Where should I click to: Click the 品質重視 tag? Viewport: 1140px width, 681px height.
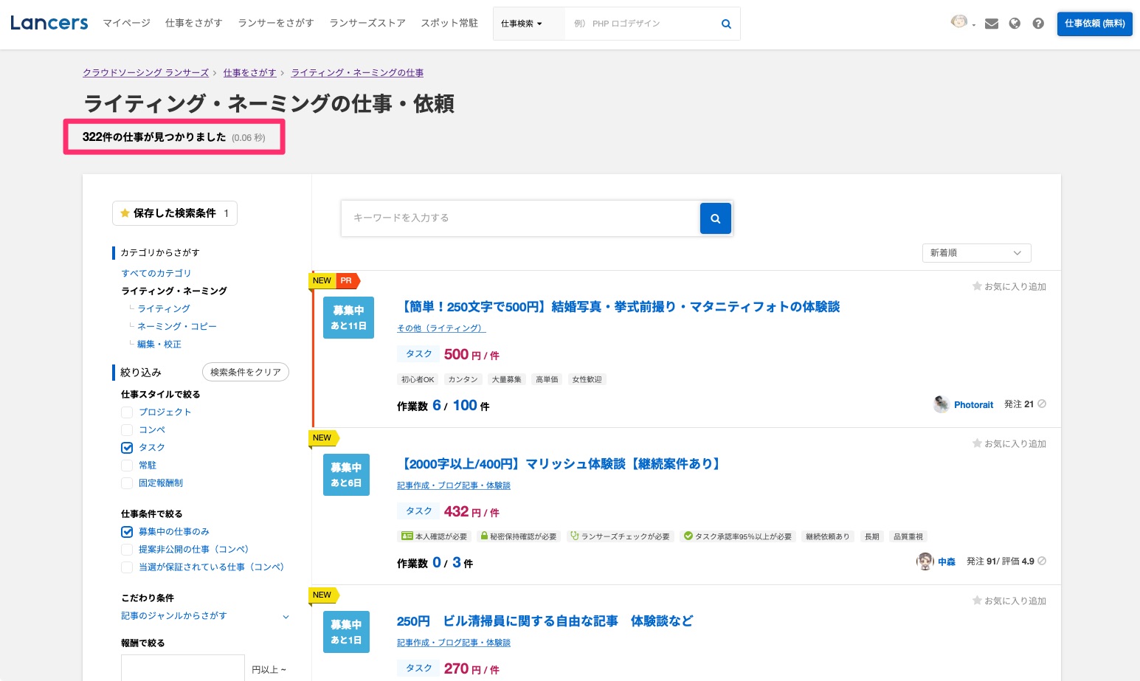908,536
